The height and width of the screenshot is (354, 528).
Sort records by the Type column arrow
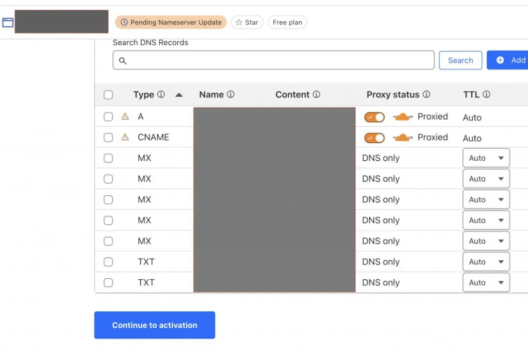pos(179,95)
